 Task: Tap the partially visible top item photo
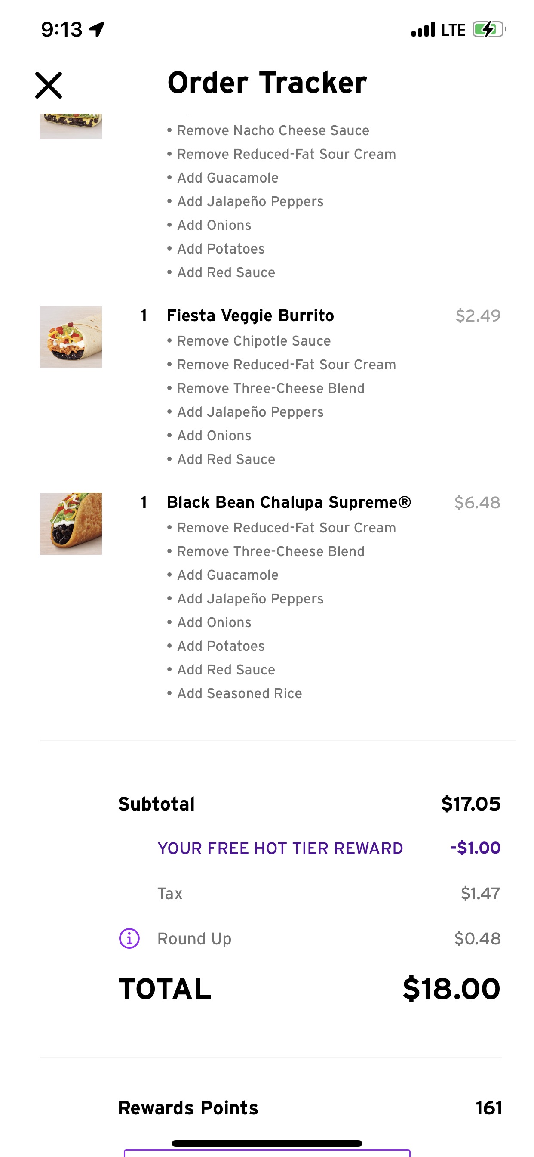click(x=71, y=127)
